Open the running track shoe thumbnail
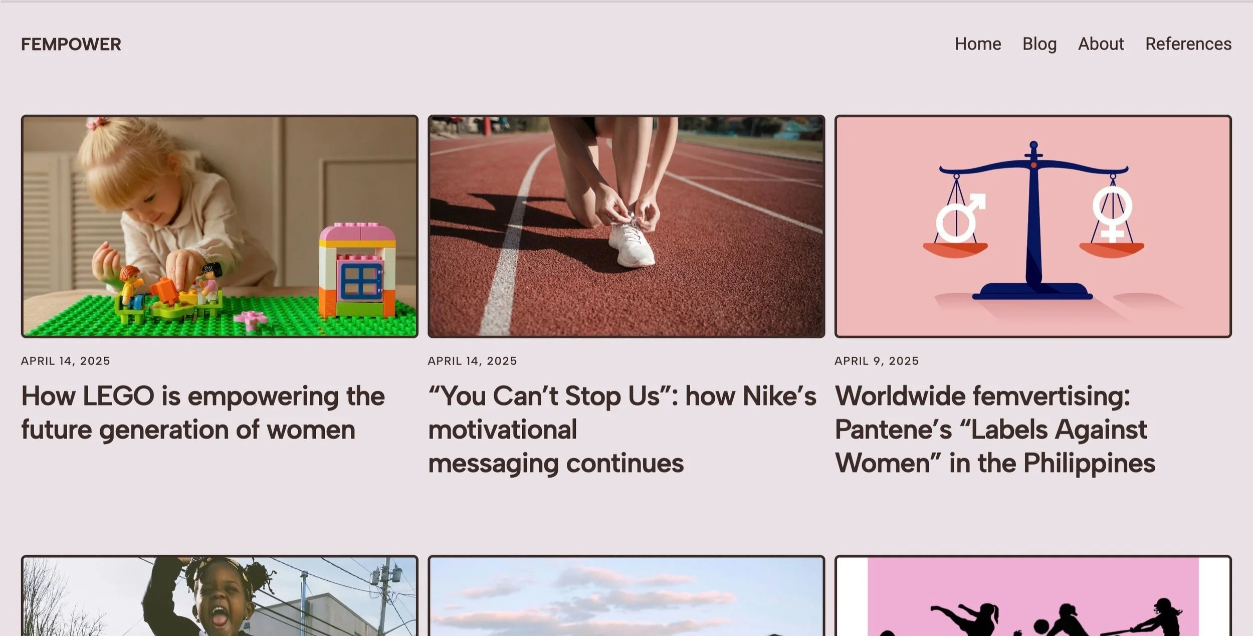Screen dimensions: 1253x636 tap(626, 226)
